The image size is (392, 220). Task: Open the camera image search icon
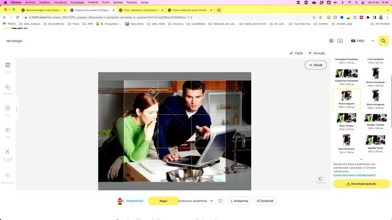(340, 41)
